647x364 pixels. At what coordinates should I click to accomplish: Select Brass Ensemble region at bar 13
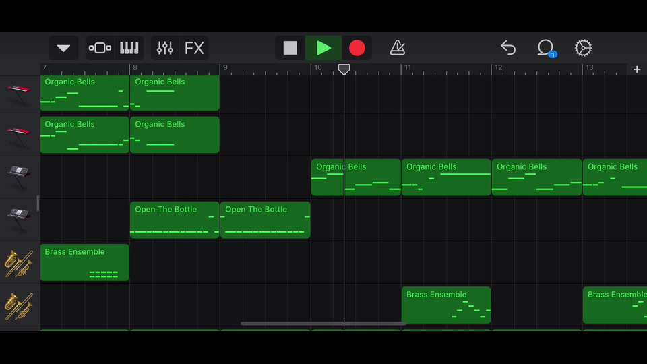tap(615, 305)
